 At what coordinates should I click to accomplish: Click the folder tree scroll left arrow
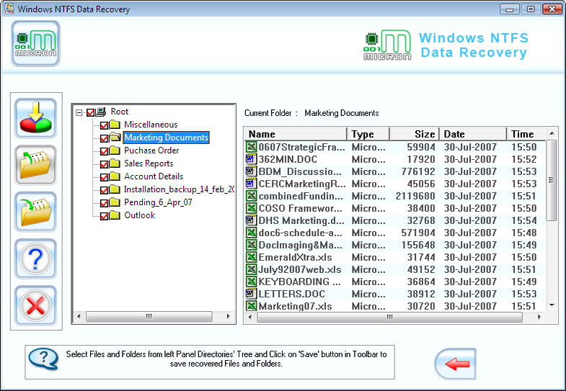pyautogui.click(x=79, y=316)
